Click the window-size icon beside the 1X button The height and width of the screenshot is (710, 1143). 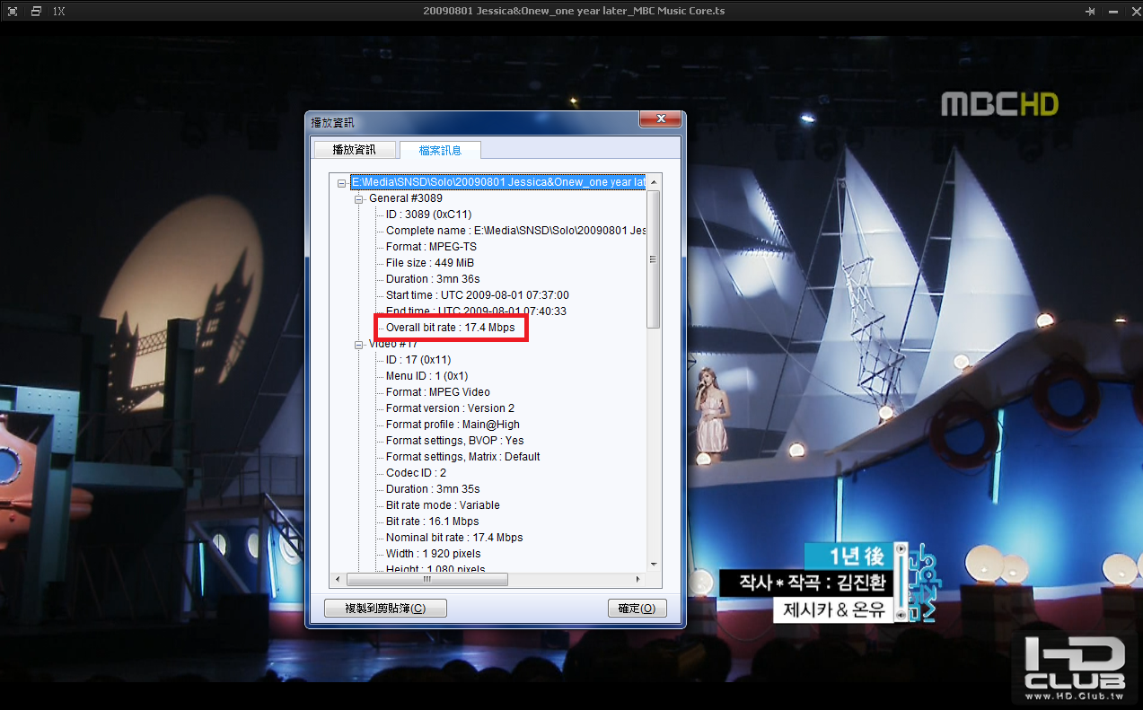point(36,12)
